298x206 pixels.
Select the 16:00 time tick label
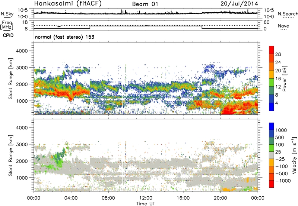(183, 198)
